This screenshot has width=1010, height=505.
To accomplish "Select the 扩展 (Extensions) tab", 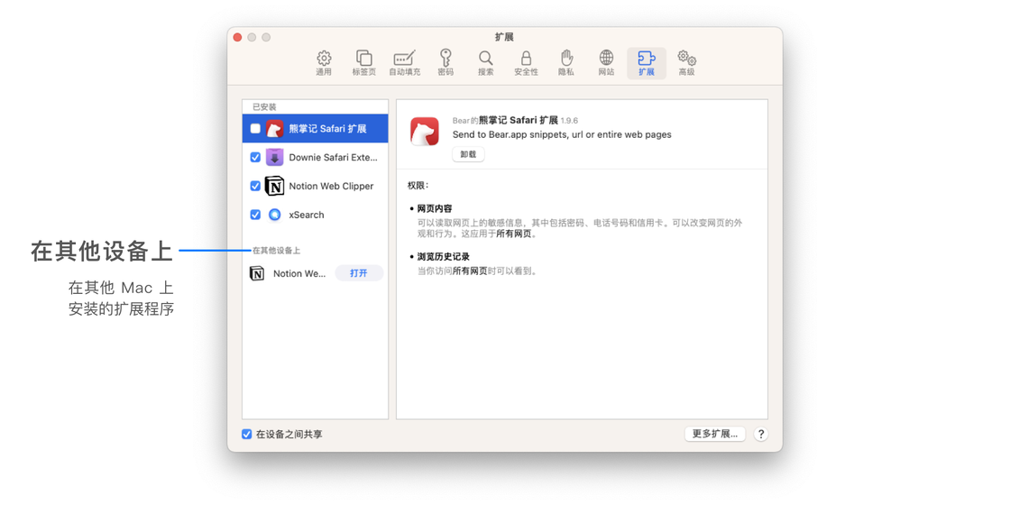I will point(647,63).
